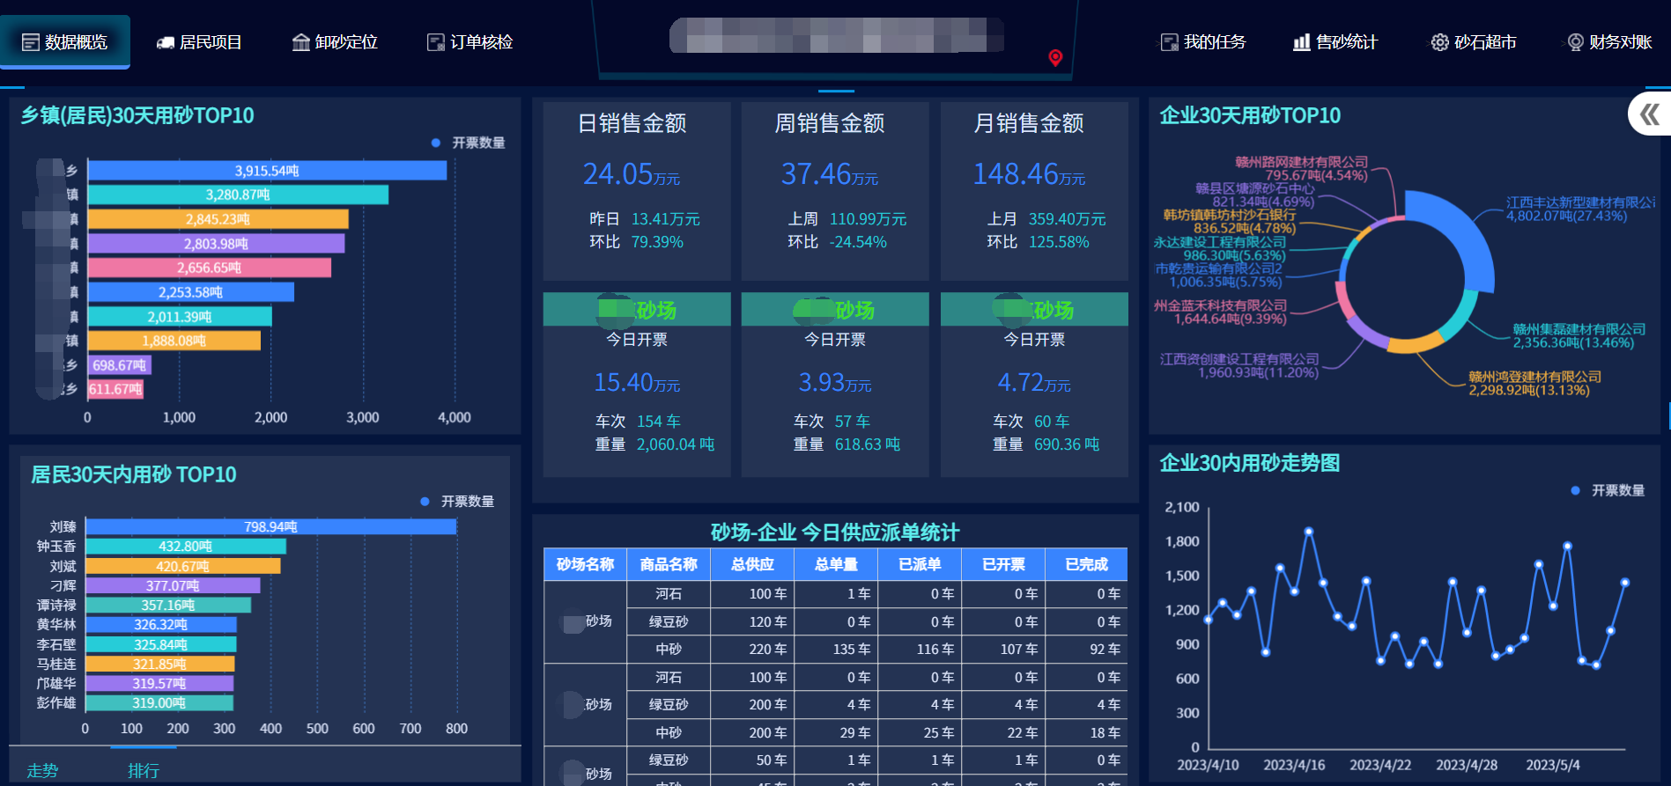Open the 财务对账 menu label

click(1620, 42)
